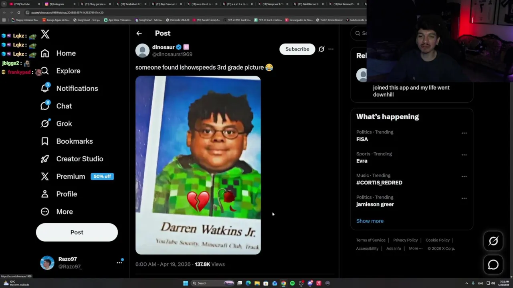
Task: Click dinosaur's profile avatar
Action: [142, 50]
